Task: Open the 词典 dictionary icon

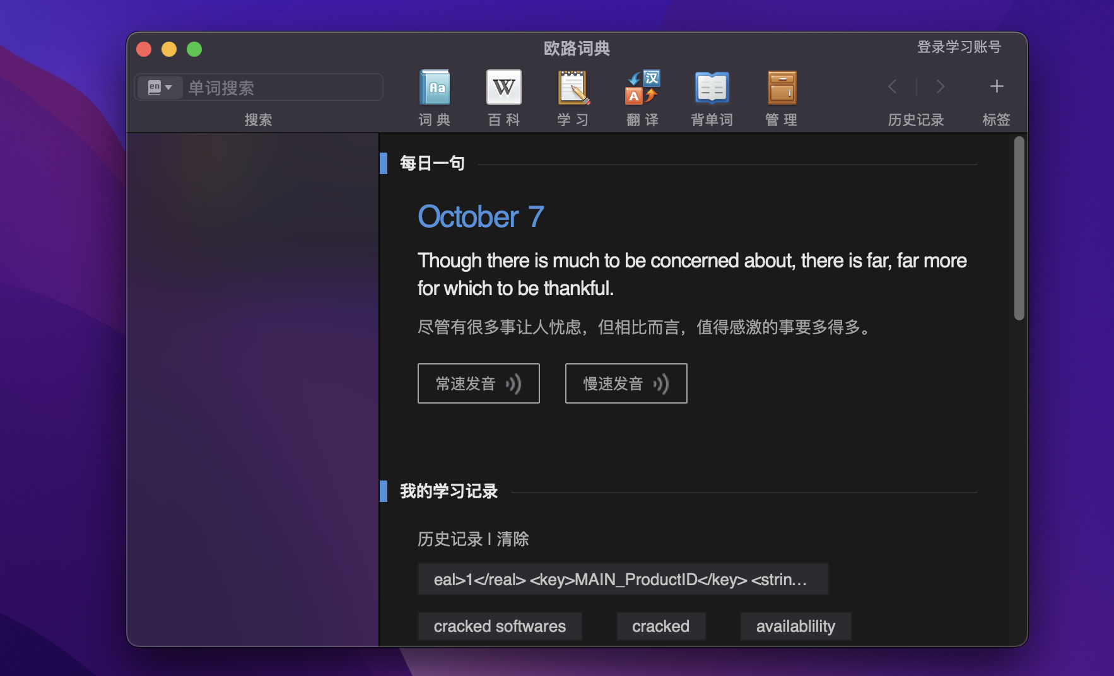Action: 435,88
